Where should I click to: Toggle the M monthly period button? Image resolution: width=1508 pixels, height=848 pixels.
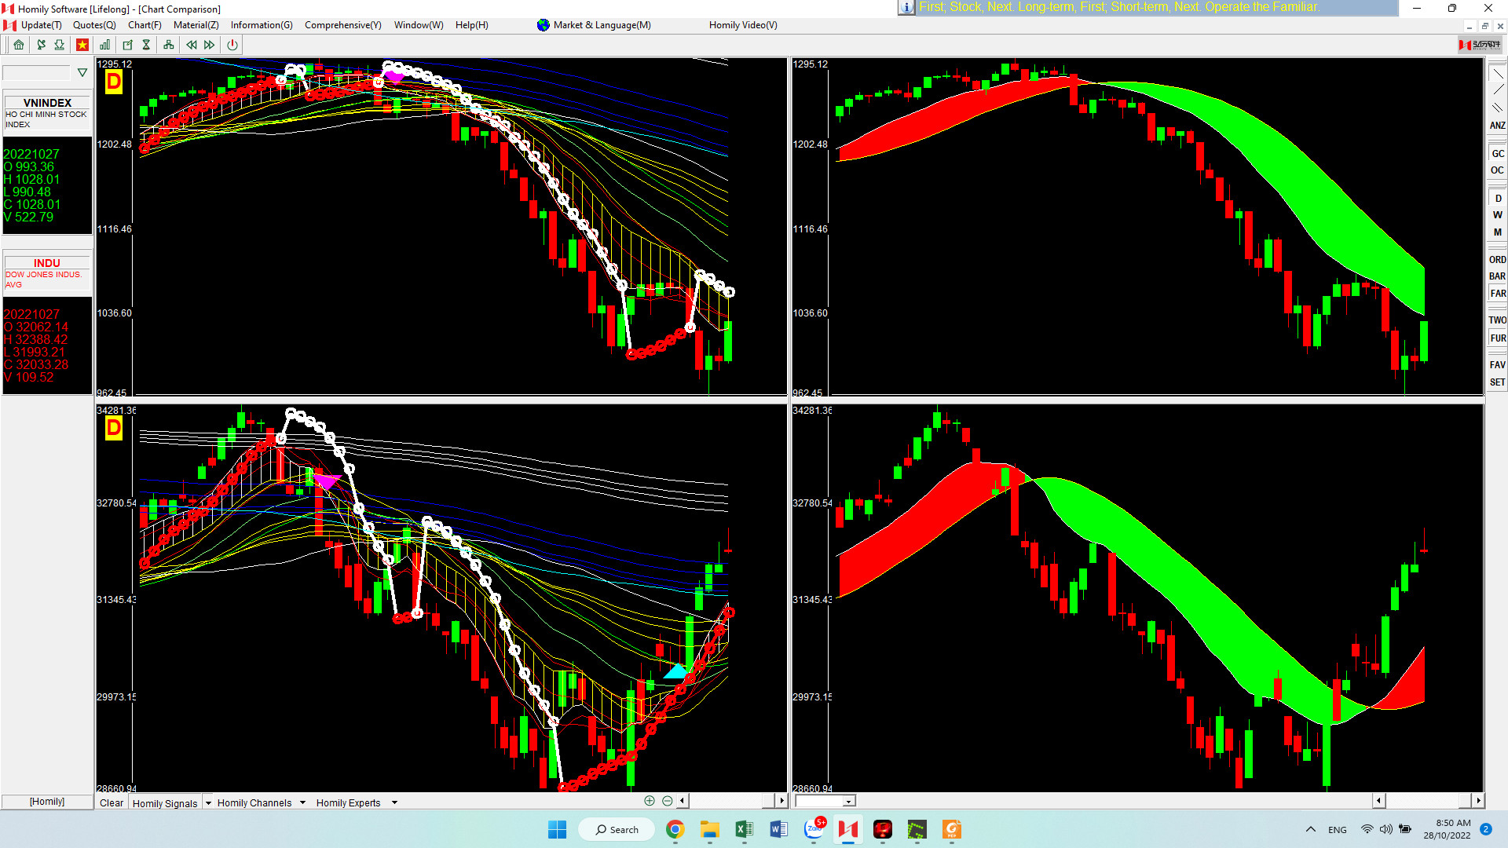1497,232
